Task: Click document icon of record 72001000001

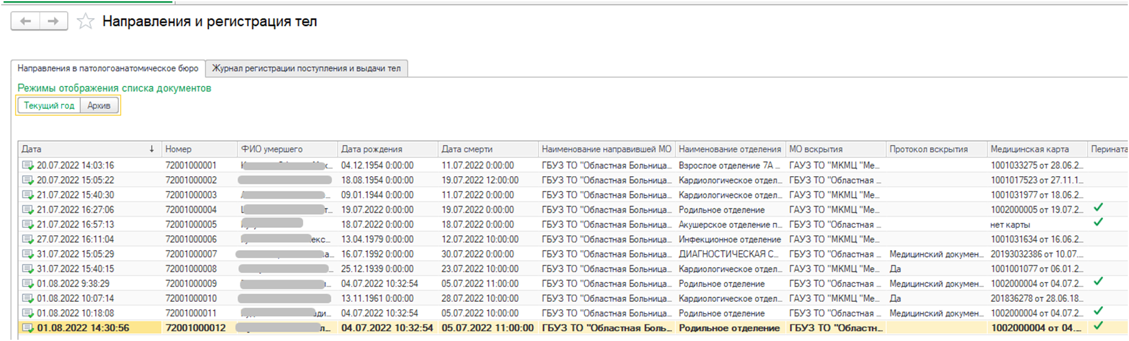Action: [x=28, y=166]
